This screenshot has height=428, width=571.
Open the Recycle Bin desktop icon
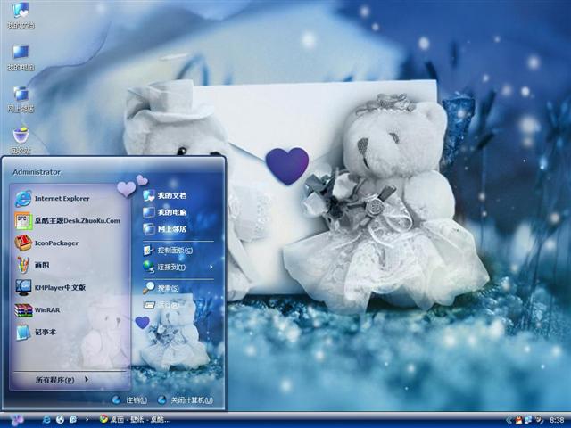(21, 140)
